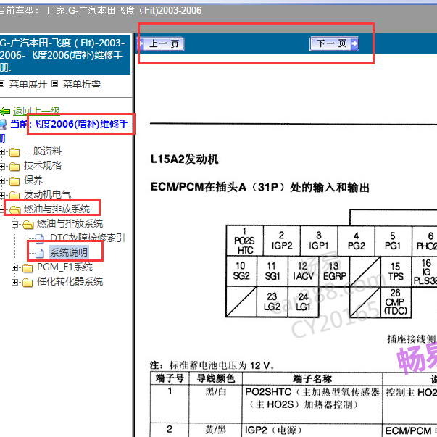Click connector pin 12 IACV cell
437x437 pixels.
[x=303, y=271]
